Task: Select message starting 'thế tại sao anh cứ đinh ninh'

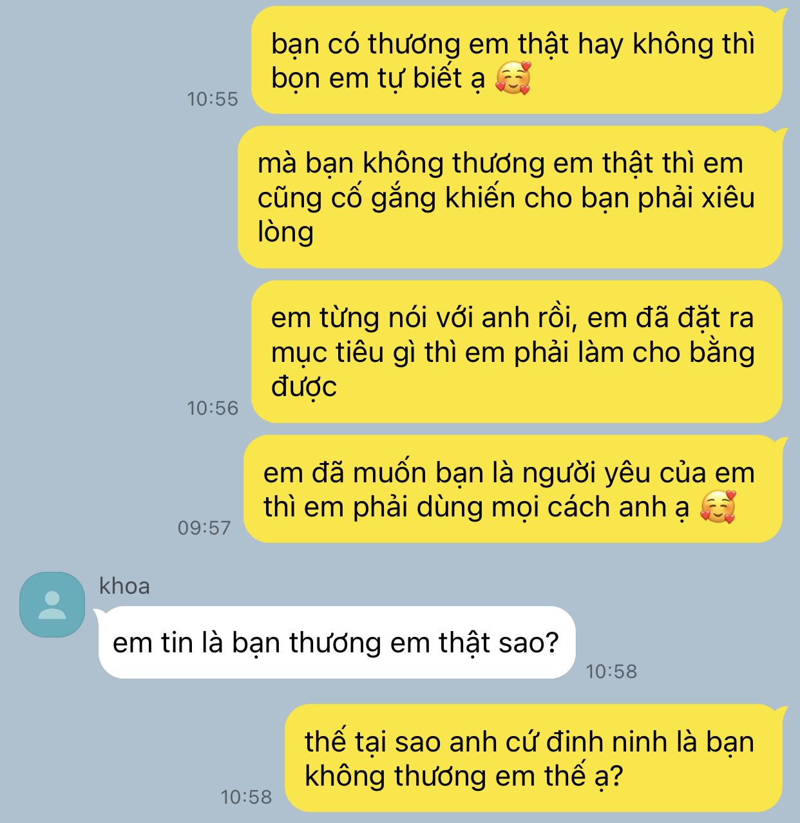Action: click(533, 758)
